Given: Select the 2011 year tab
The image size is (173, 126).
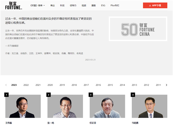Looking at the screenshot, I should coord(158,85).
